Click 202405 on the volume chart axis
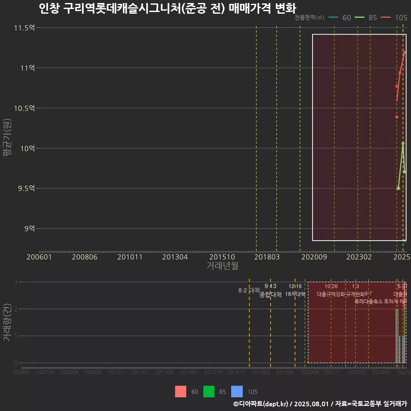The image size is (411, 411). [381, 372]
